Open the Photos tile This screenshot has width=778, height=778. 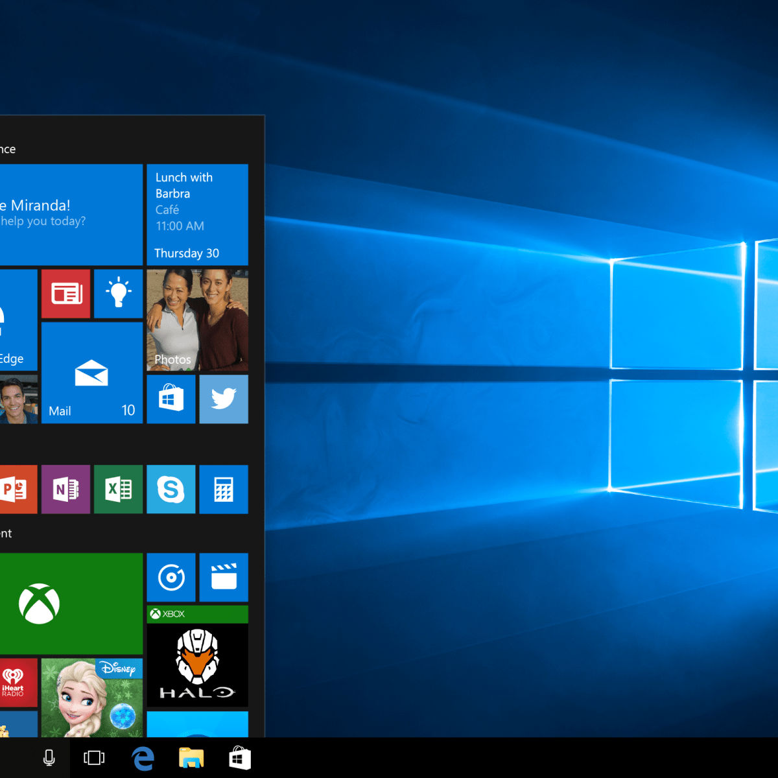[x=197, y=320]
